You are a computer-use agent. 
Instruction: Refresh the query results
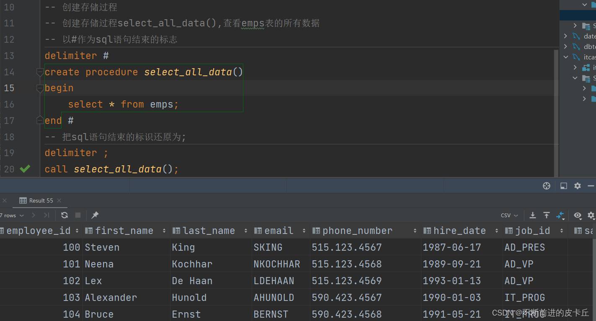(64, 215)
